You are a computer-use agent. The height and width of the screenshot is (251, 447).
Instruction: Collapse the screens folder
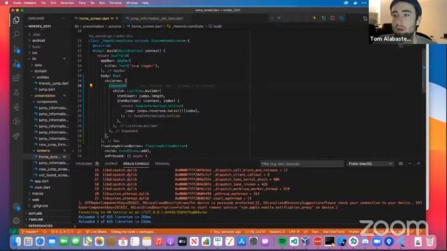(x=43, y=151)
